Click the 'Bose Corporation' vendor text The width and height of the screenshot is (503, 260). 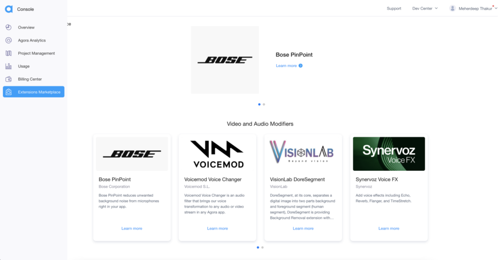[x=114, y=187]
